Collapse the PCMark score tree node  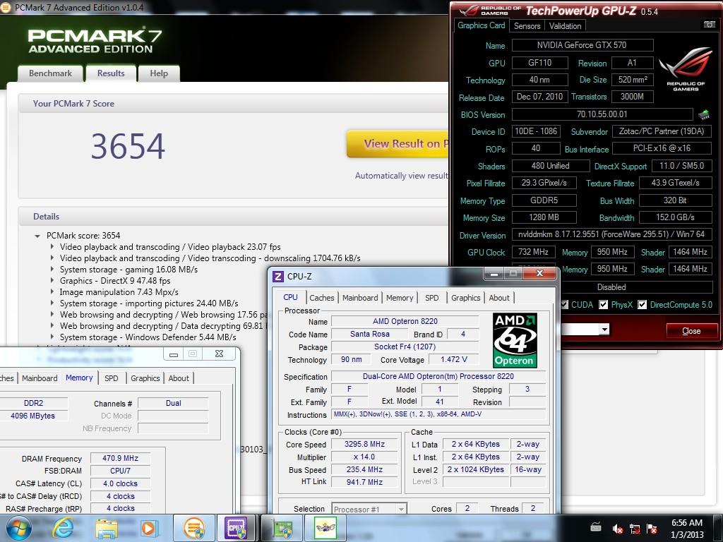click(x=37, y=236)
